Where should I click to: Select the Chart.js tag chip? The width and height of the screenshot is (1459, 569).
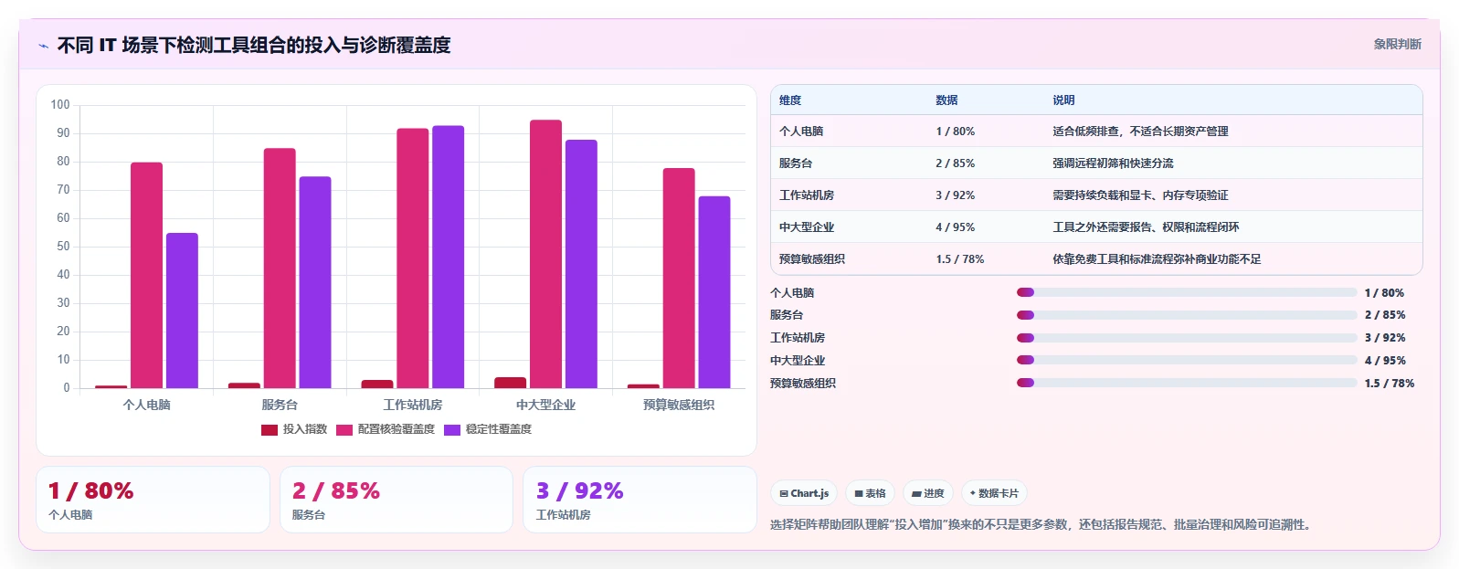pyautogui.click(x=804, y=493)
